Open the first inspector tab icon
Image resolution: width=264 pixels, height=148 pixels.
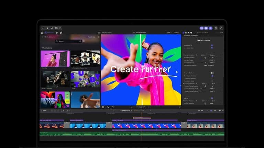pos(184,33)
